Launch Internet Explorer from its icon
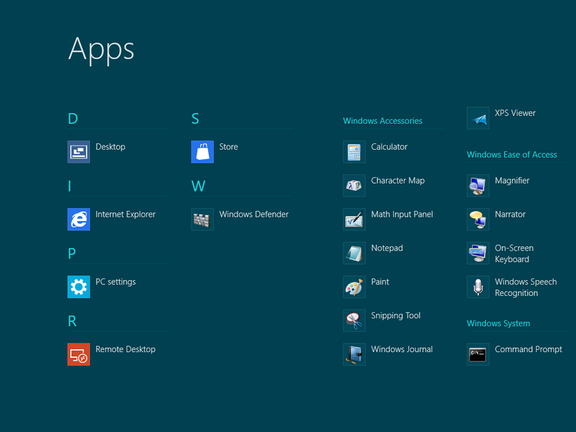The width and height of the screenshot is (576, 432). [78, 220]
